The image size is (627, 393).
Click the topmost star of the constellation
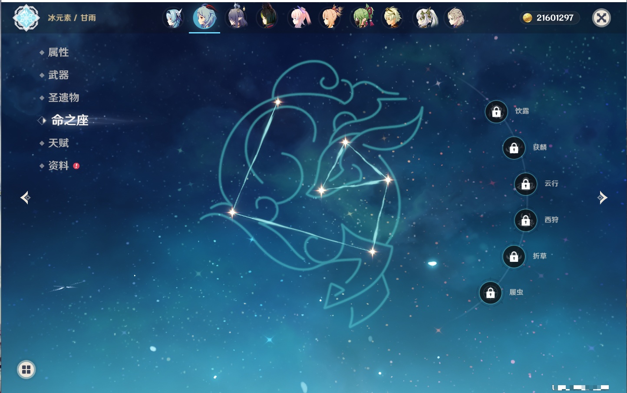coord(277,102)
